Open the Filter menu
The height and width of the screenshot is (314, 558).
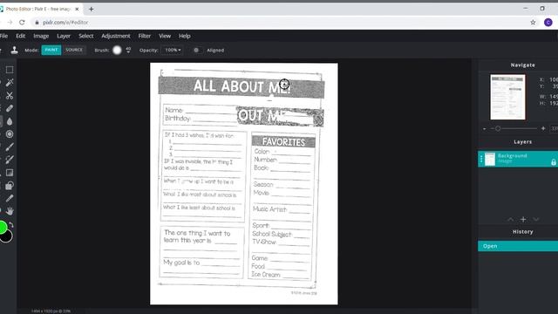(144, 36)
